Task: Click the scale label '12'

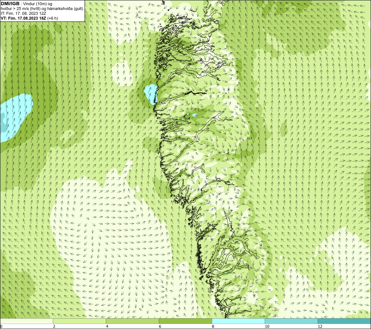Action: [320, 327]
